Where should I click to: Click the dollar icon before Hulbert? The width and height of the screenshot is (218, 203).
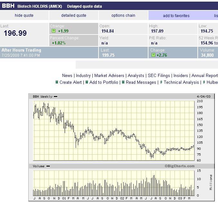pos(204,82)
